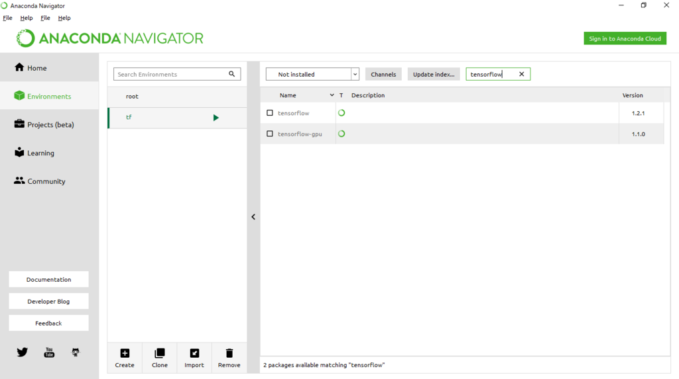
Task: Click the T column header
Action: pos(341,95)
